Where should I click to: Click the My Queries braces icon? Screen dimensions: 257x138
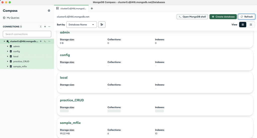[4, 18]
